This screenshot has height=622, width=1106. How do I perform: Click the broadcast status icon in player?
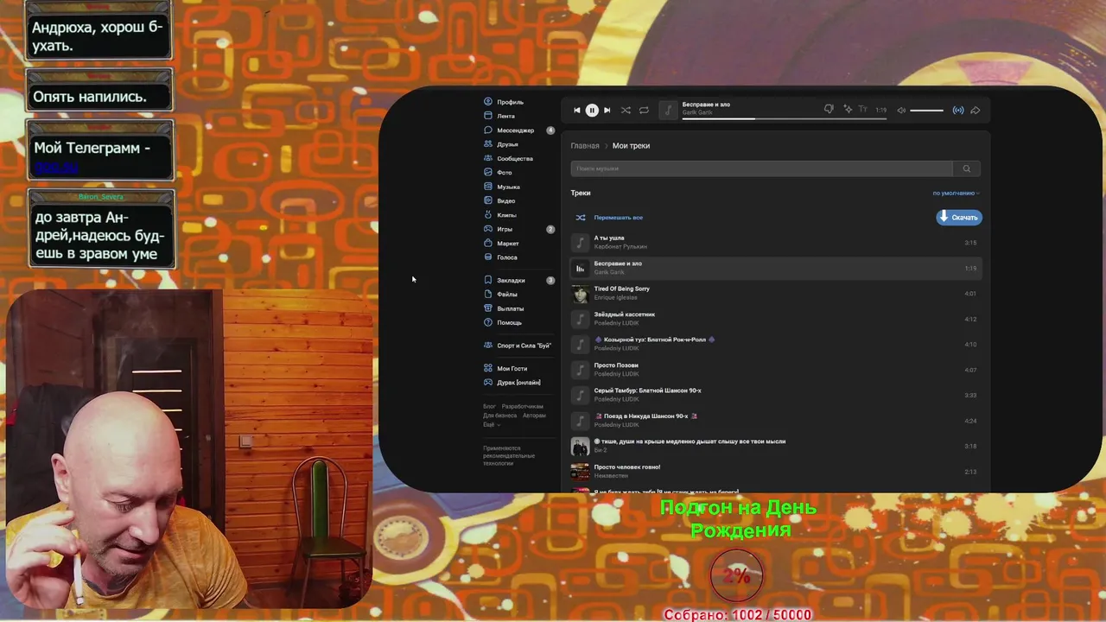(958, 110)
